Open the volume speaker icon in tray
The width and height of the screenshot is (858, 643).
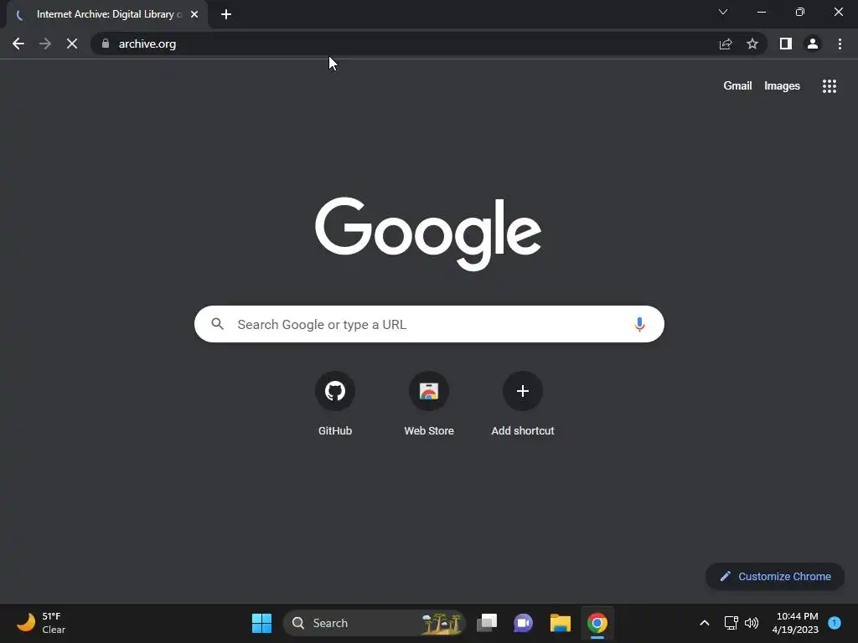tap(752, 623)
